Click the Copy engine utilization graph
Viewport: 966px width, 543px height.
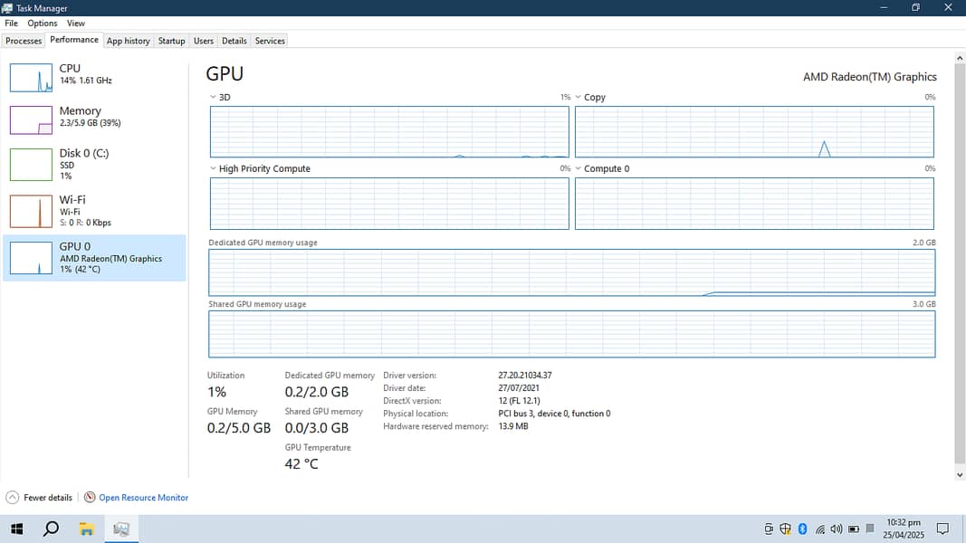click(x=754, y=132)
